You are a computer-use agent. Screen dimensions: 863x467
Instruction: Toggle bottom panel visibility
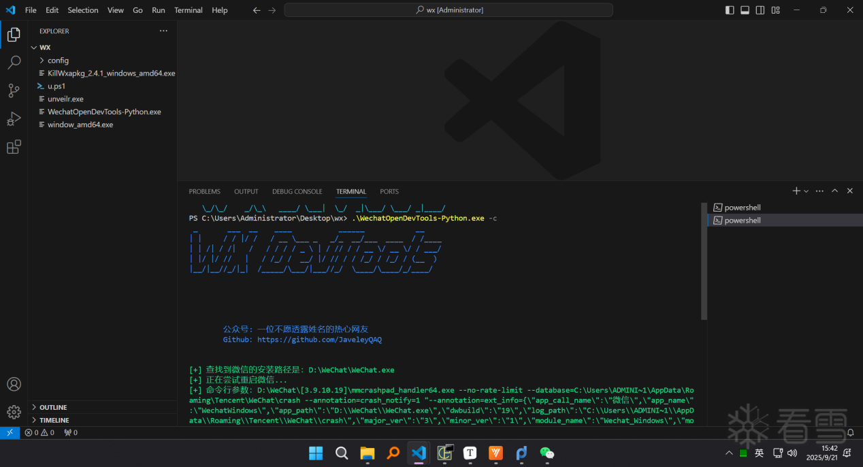tap(745, 10)
